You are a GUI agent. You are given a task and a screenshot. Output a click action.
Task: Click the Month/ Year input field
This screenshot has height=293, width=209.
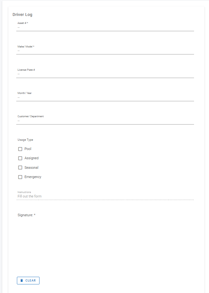105,97
